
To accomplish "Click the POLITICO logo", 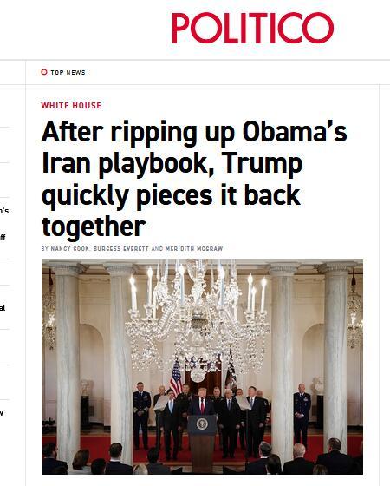I will (252, 28).
